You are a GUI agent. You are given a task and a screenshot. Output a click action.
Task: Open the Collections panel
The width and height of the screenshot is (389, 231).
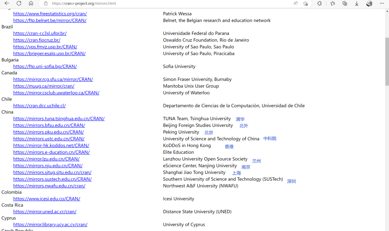click(x=345, y=4)
